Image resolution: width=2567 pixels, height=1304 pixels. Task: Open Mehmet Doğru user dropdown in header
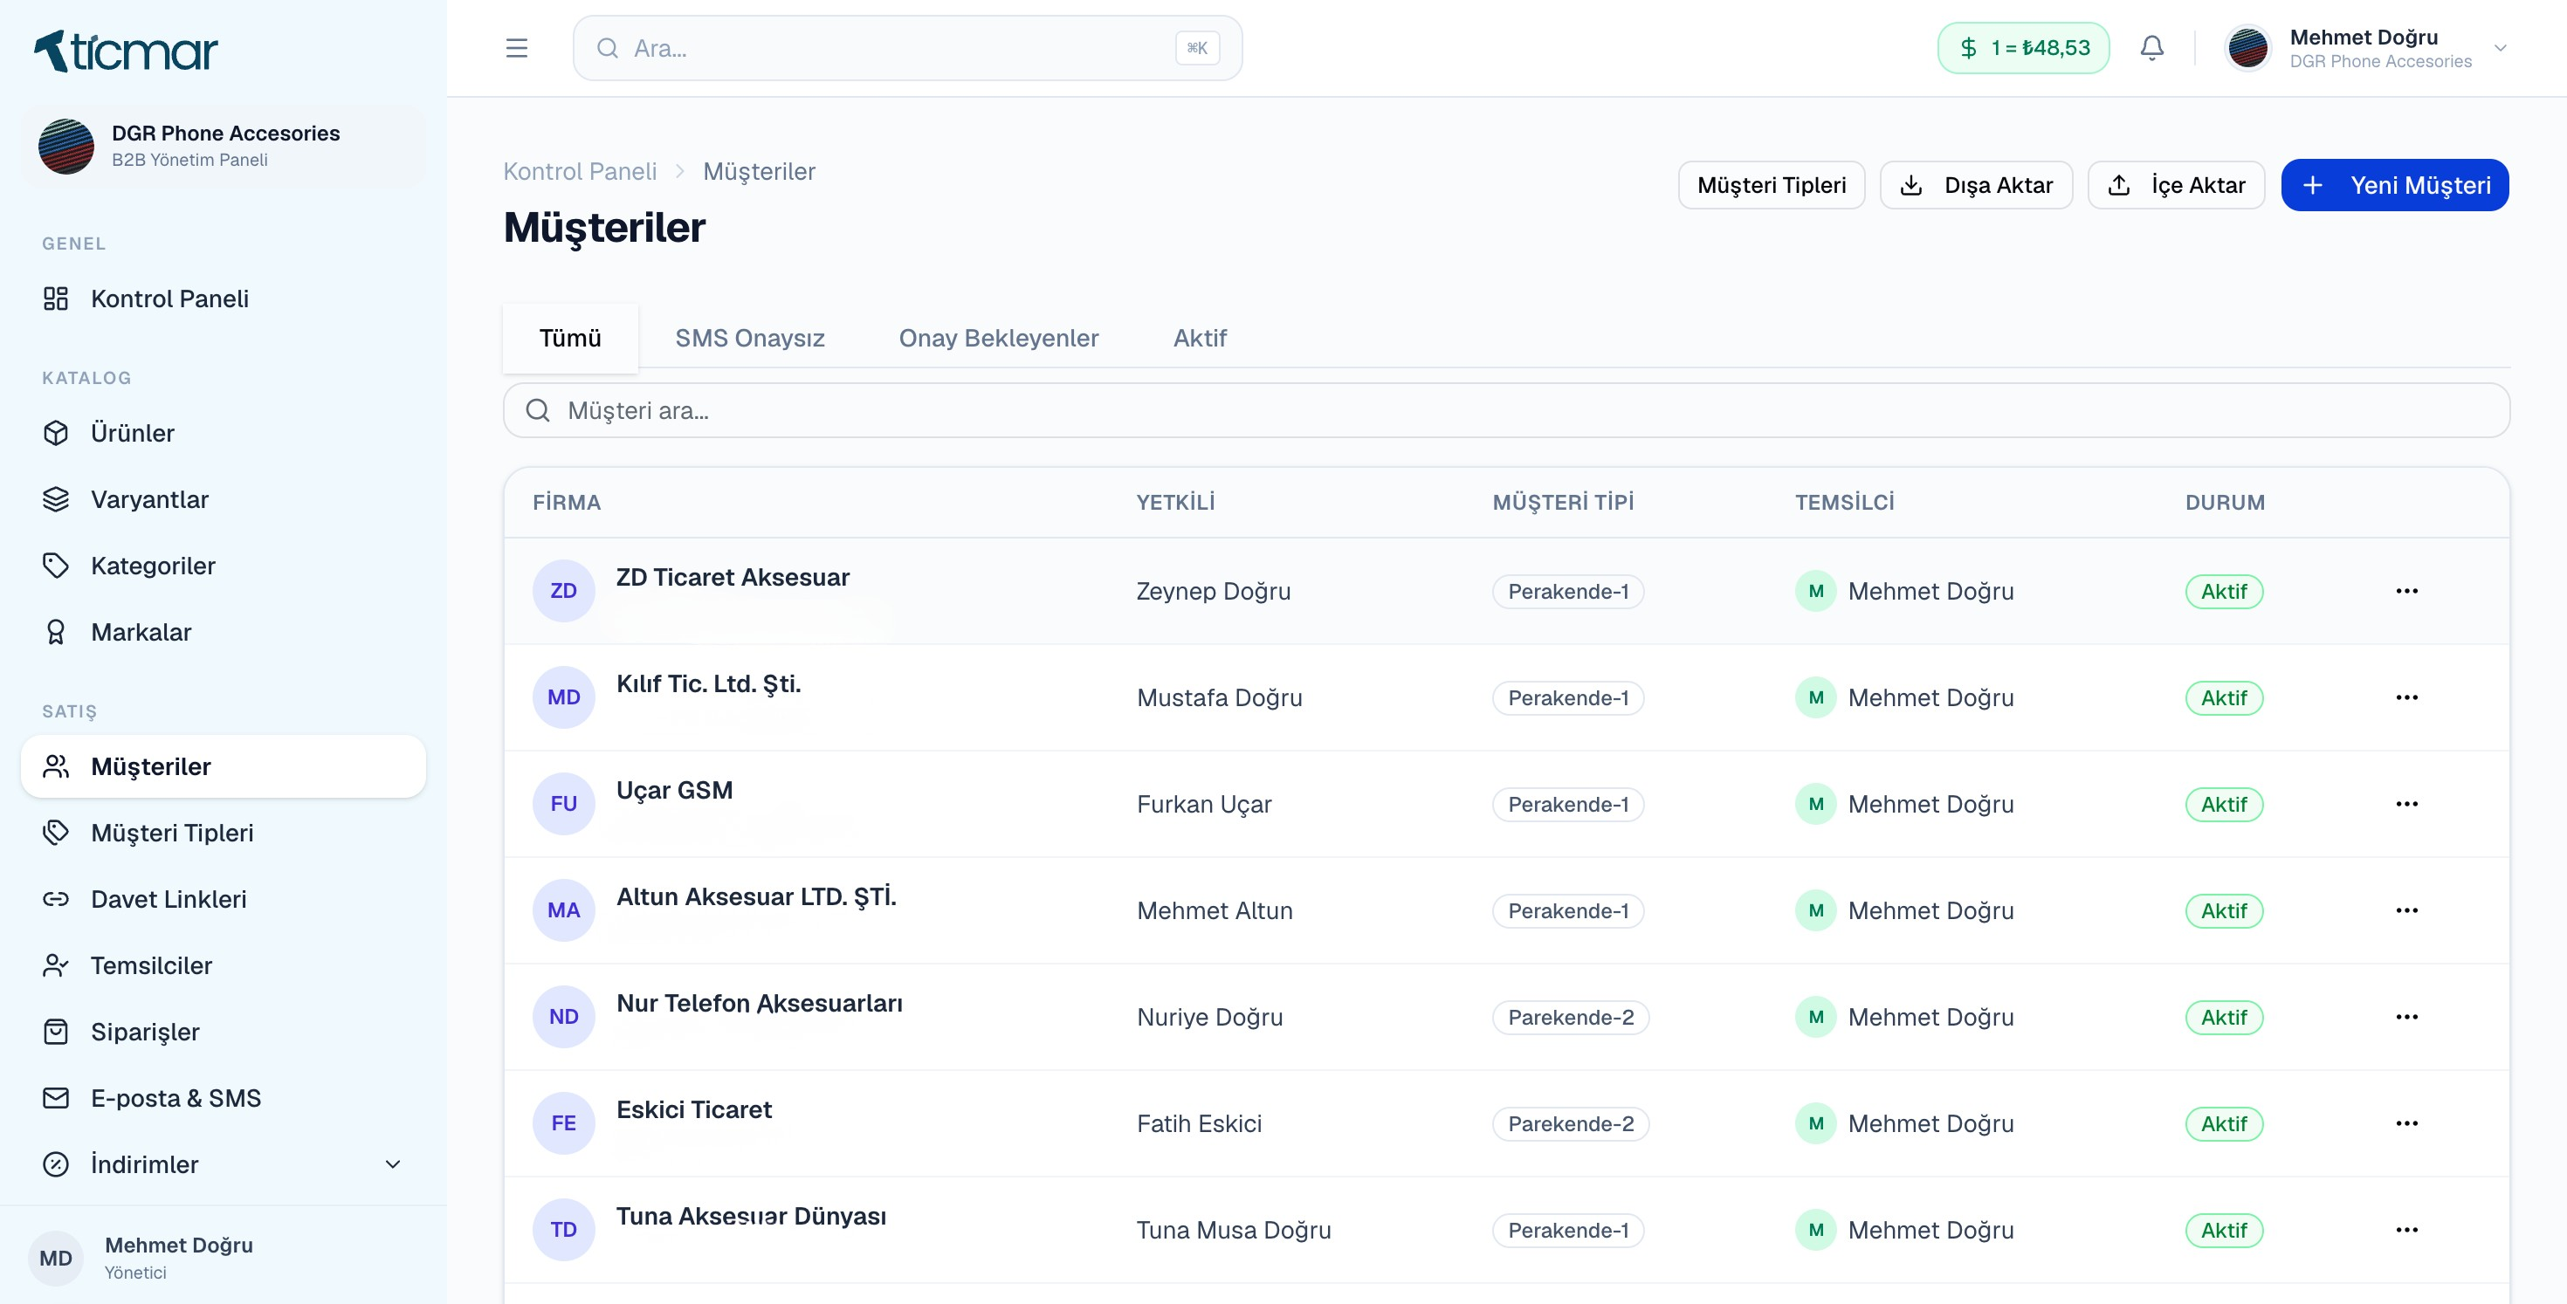2367,48
